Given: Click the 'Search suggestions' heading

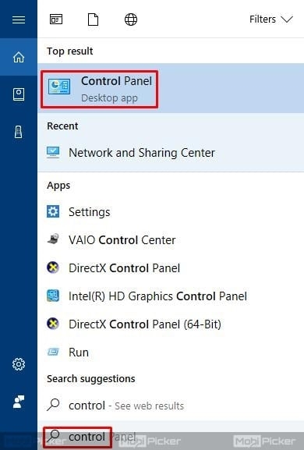Looking at the screenshot, I should pyautogui.click(x=91, y=379).
